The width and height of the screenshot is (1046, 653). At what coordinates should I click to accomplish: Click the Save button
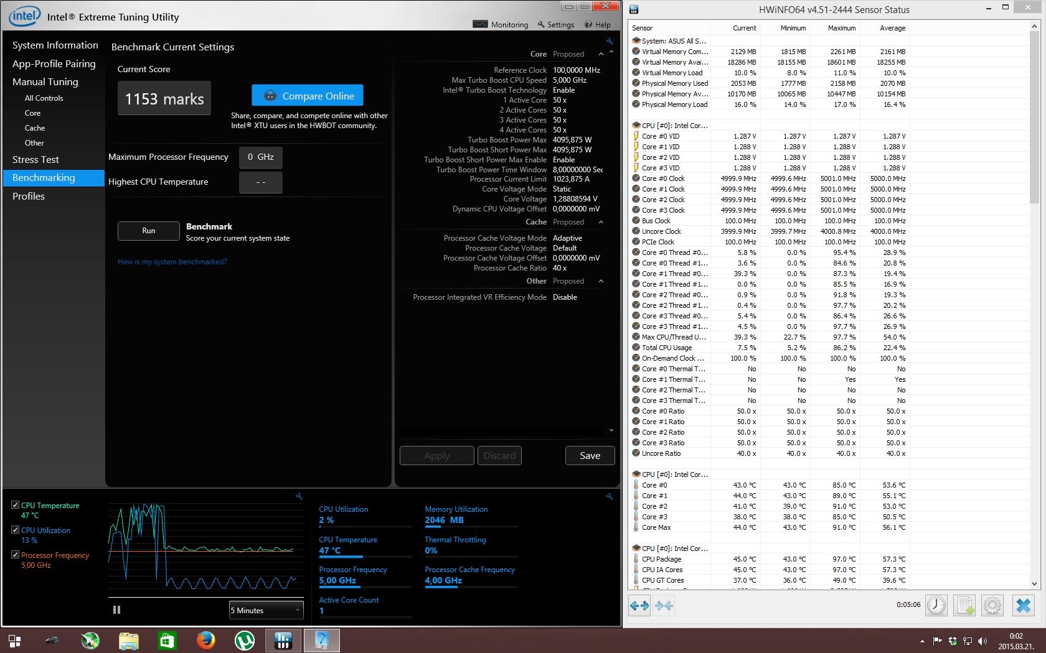(x=590, y=455)
